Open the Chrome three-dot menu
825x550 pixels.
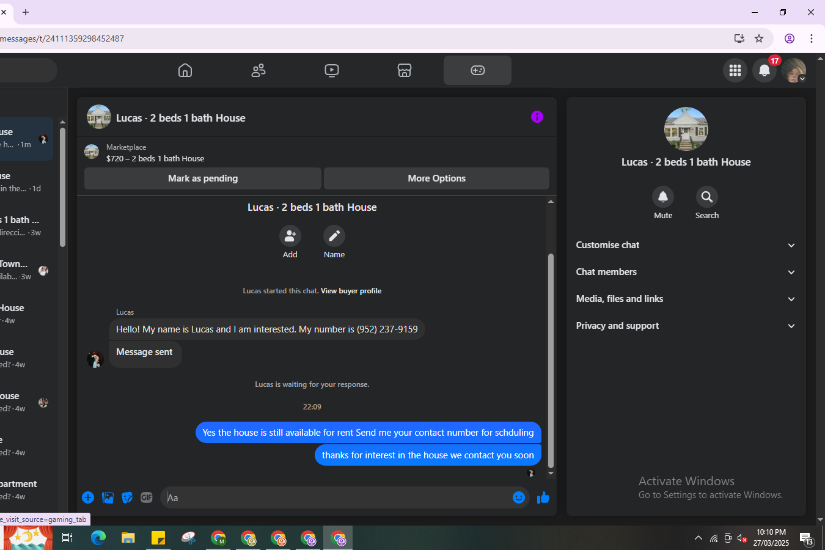(x=812, y=38)
